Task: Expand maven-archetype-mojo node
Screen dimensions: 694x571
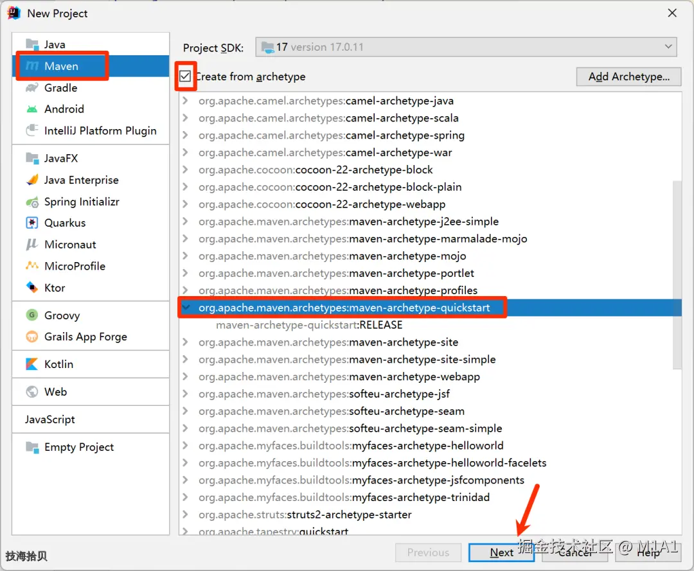Action: pyautogui.click(x=186, y=256)
